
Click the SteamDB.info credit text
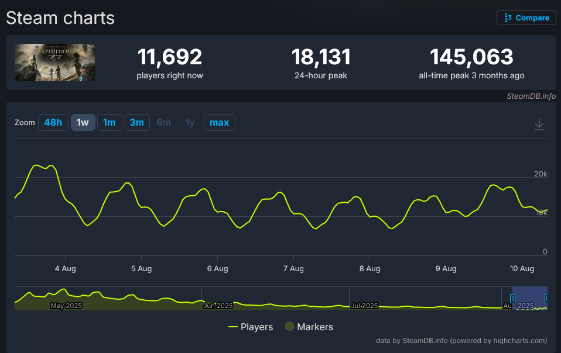[x=531, y=96]
